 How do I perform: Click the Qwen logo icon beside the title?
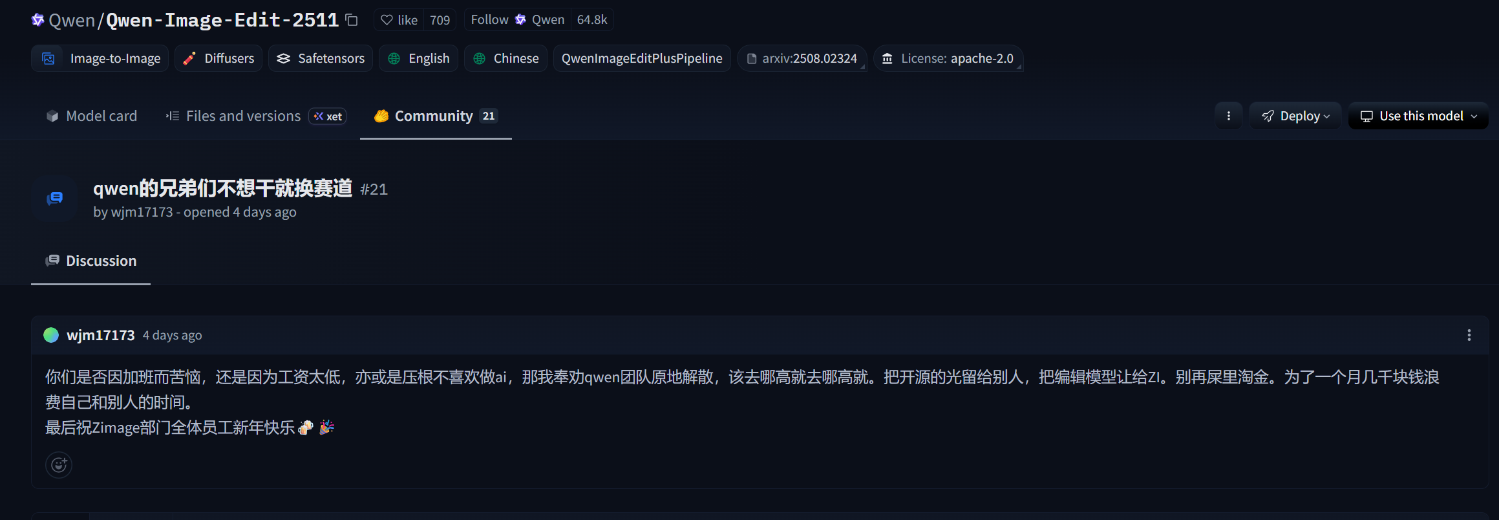tap(38, 20)
